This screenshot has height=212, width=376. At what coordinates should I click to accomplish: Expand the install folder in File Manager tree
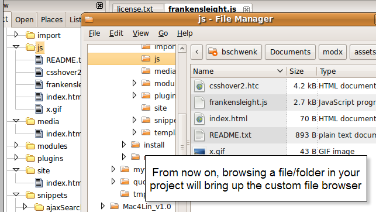(x=124, y=144)
